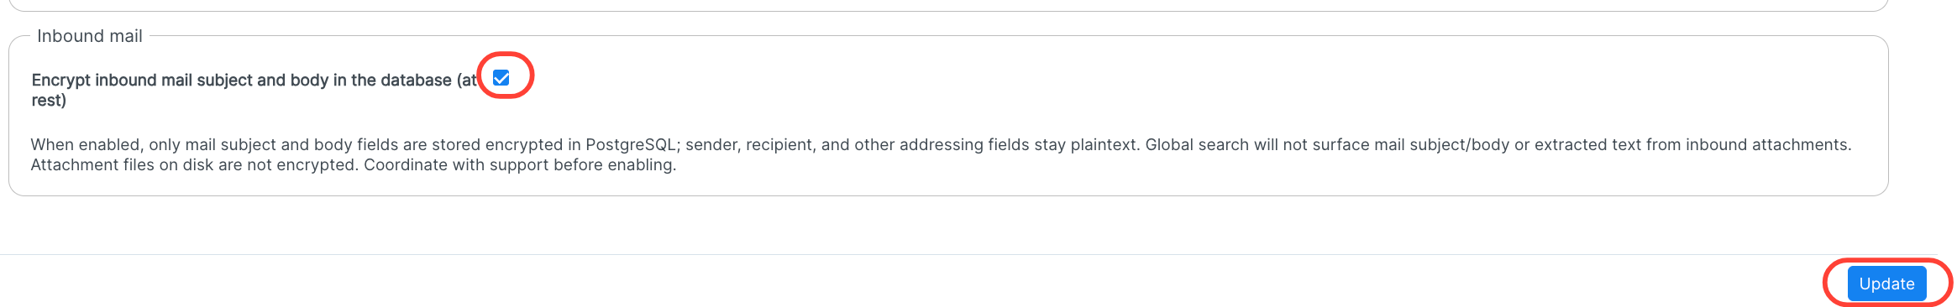This screenshot has height=307, width=1957.
Task: Click the right margin outside the Inbound mail box
Action: (x=1923, y=116)
